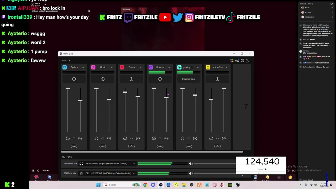Open the NVIDIA app from the taskbar

pyautogui.click(x=230, y=185)
